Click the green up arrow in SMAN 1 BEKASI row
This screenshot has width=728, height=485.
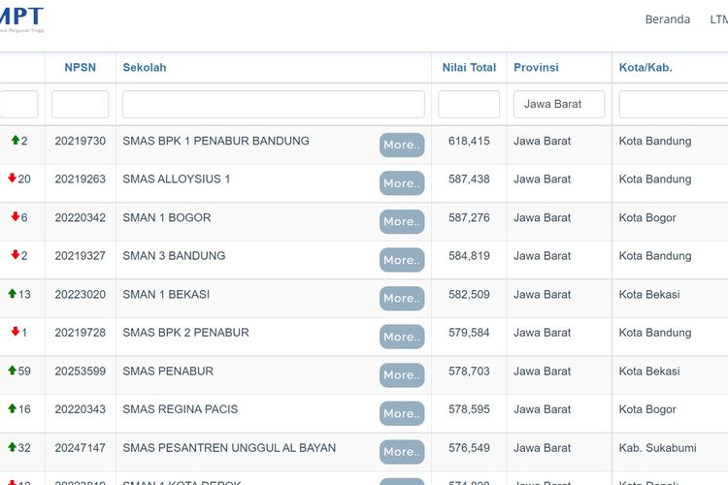(x=13, y=294)
